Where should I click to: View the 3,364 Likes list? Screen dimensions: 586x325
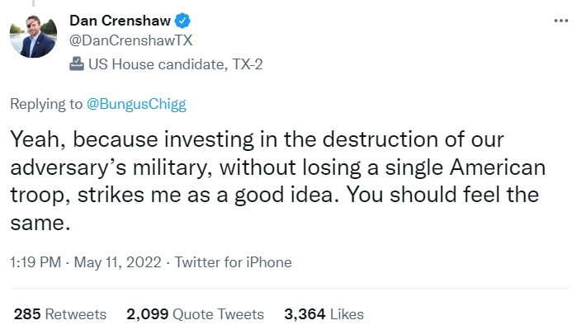click(324, 314)
